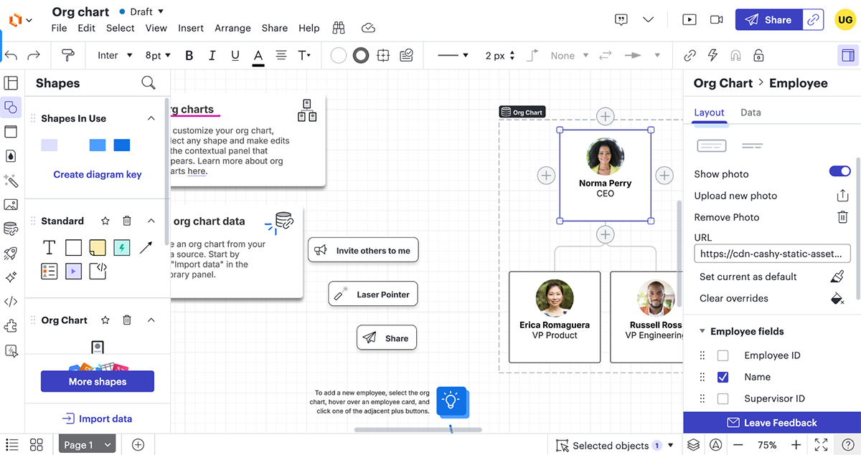Screen dimensions: 861x455
Task: Uncheck the Name field checkbox
Action: tap(723, 377)
